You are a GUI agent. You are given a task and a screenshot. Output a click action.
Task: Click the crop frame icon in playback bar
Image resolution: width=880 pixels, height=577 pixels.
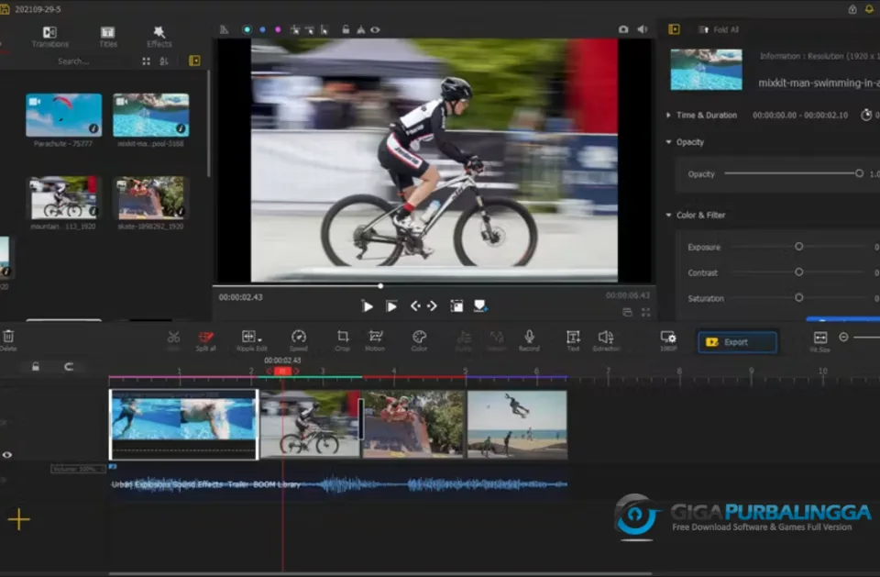456,306
